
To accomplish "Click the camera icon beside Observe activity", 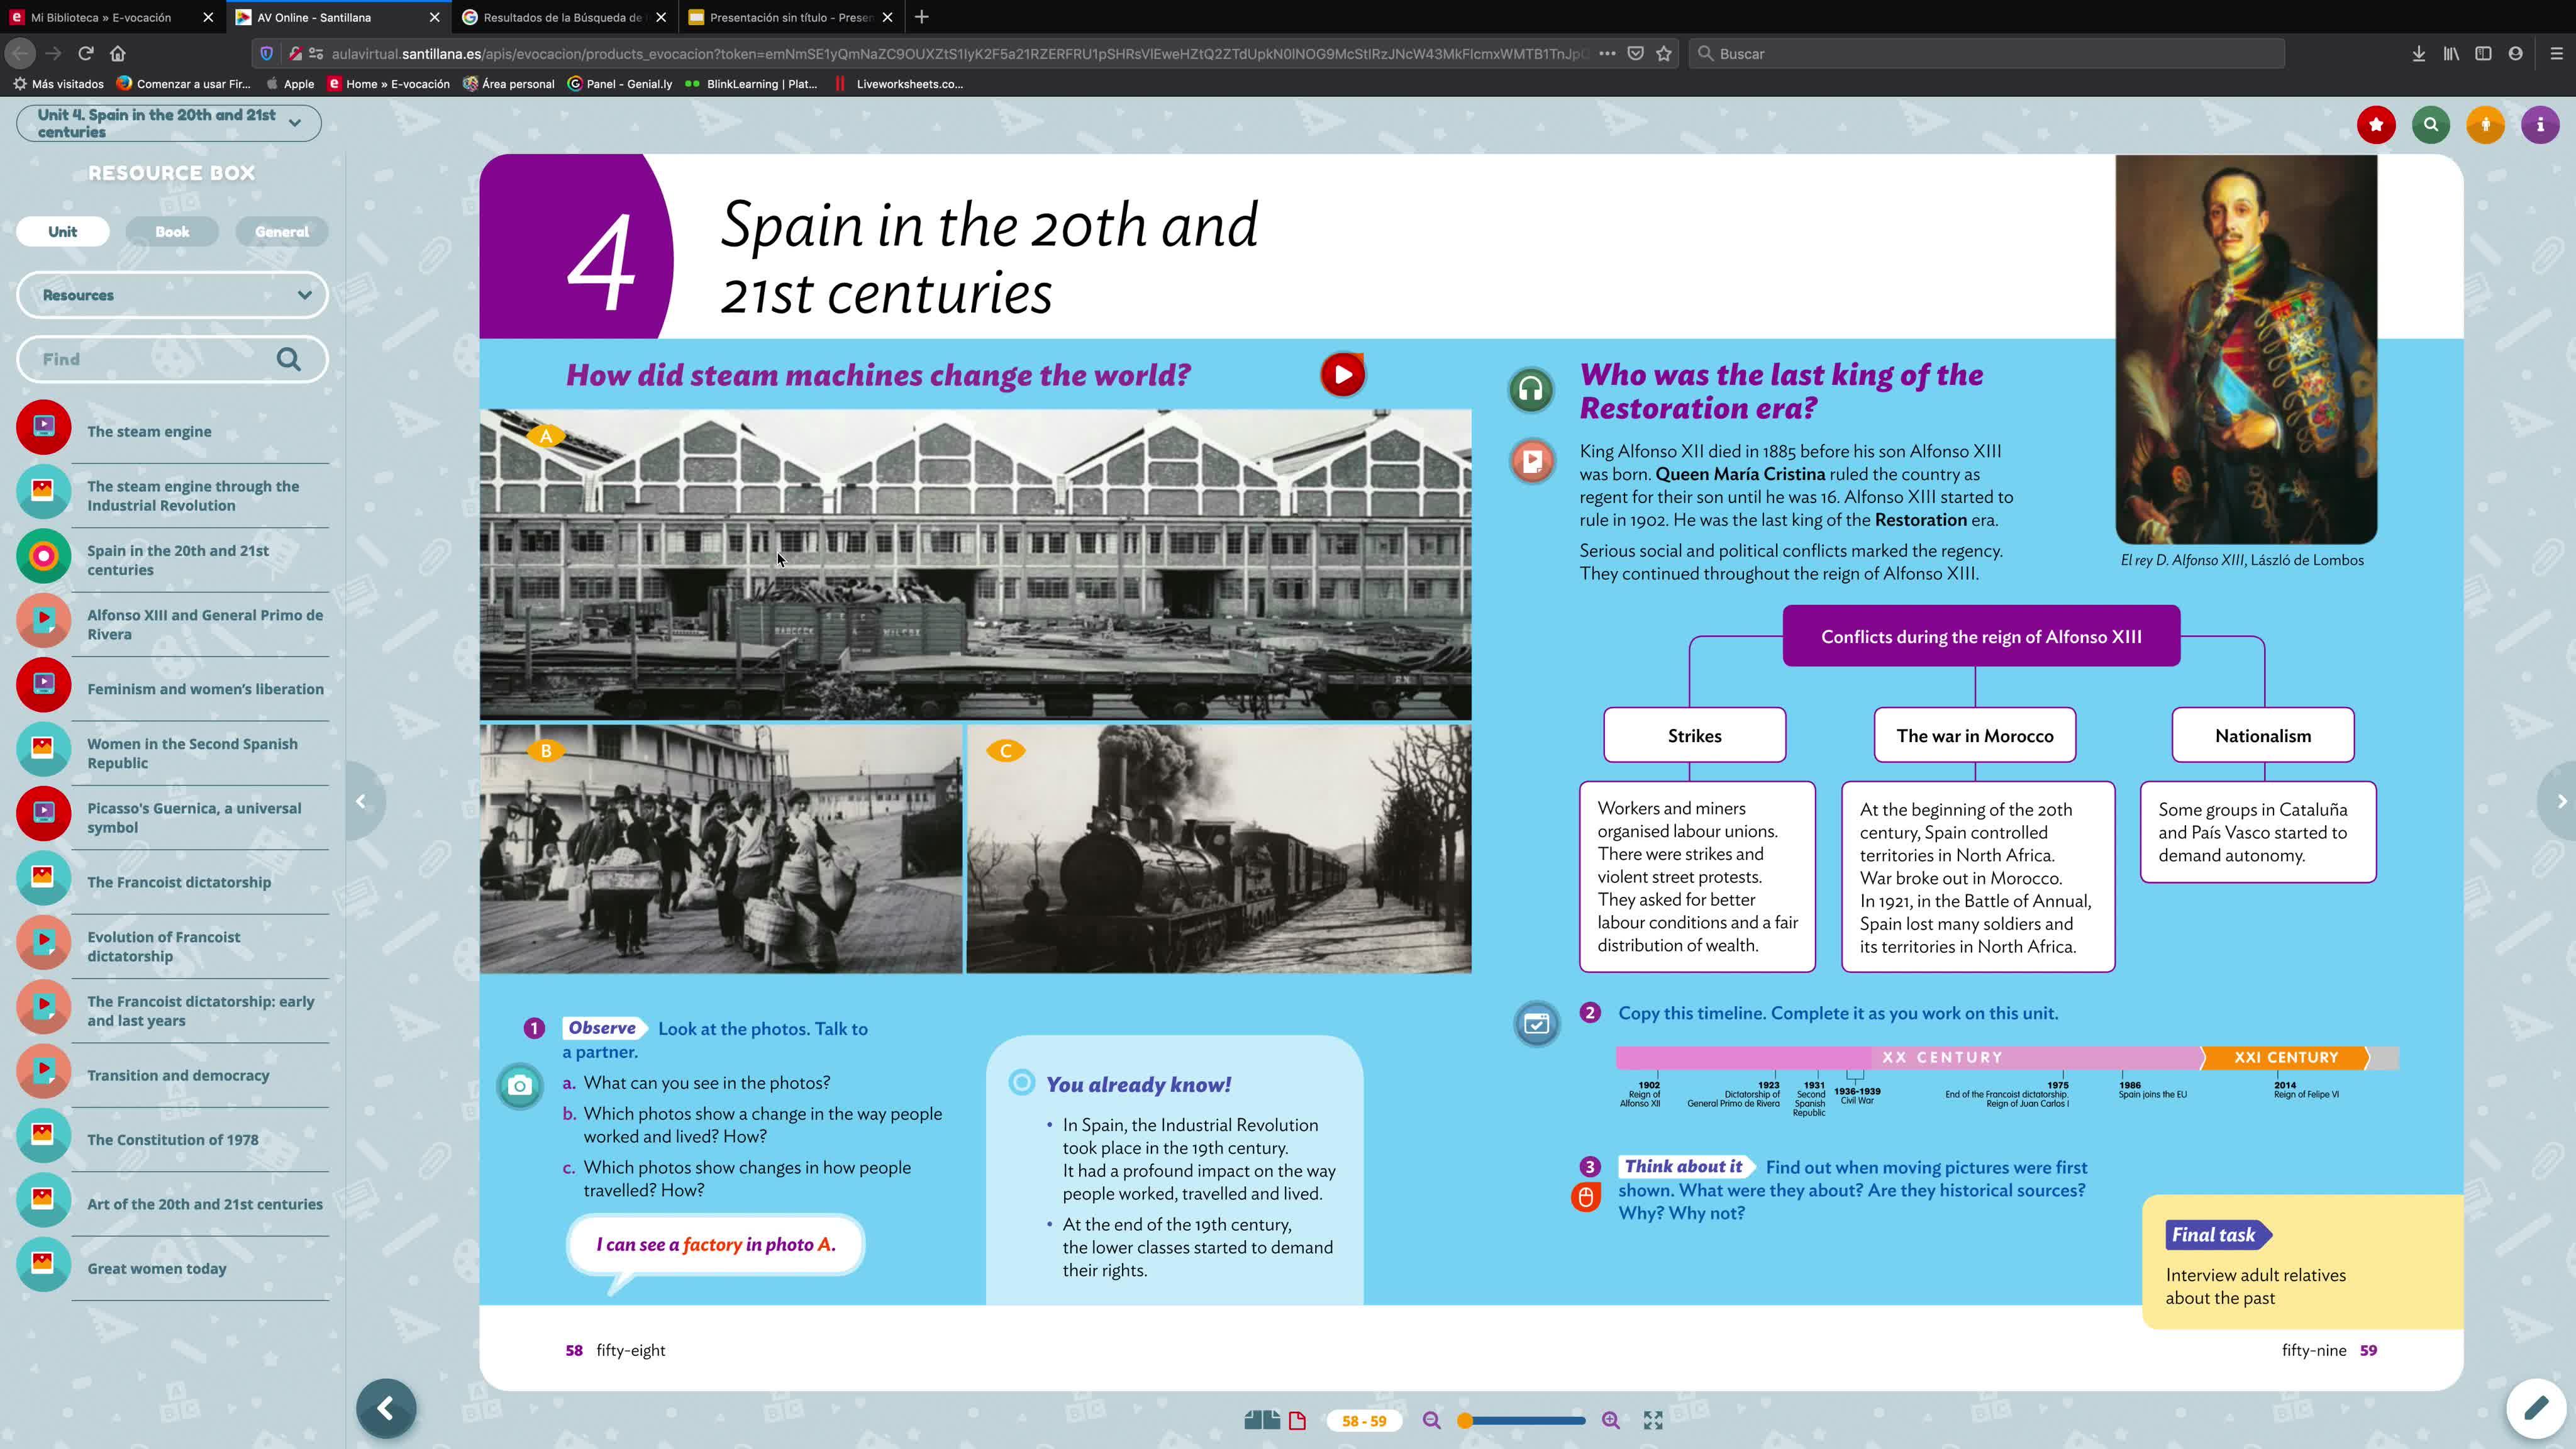I will [520, 1086].
